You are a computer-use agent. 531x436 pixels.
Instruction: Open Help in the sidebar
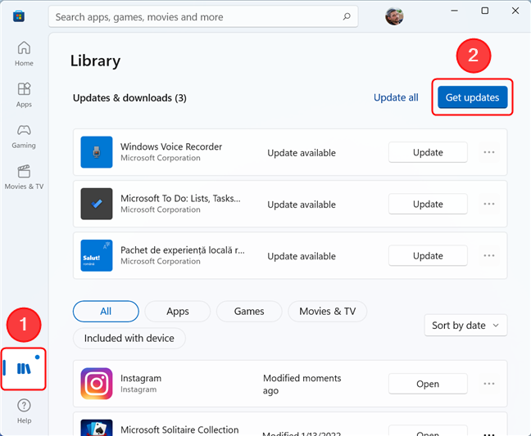24,411
